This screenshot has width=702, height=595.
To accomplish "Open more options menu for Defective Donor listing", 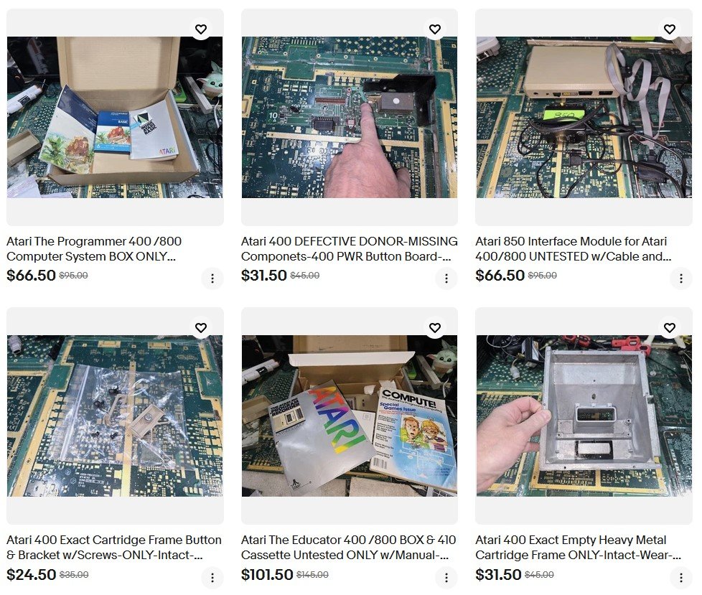I will pos(446,278).
